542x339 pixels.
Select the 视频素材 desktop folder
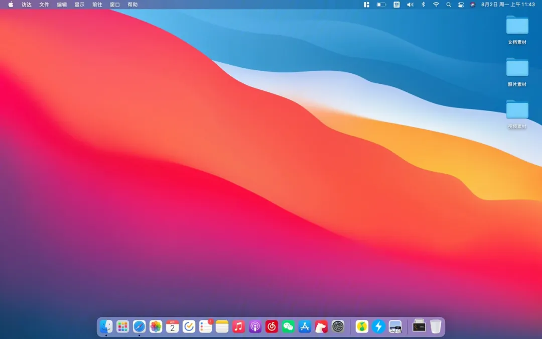[517, 109]
